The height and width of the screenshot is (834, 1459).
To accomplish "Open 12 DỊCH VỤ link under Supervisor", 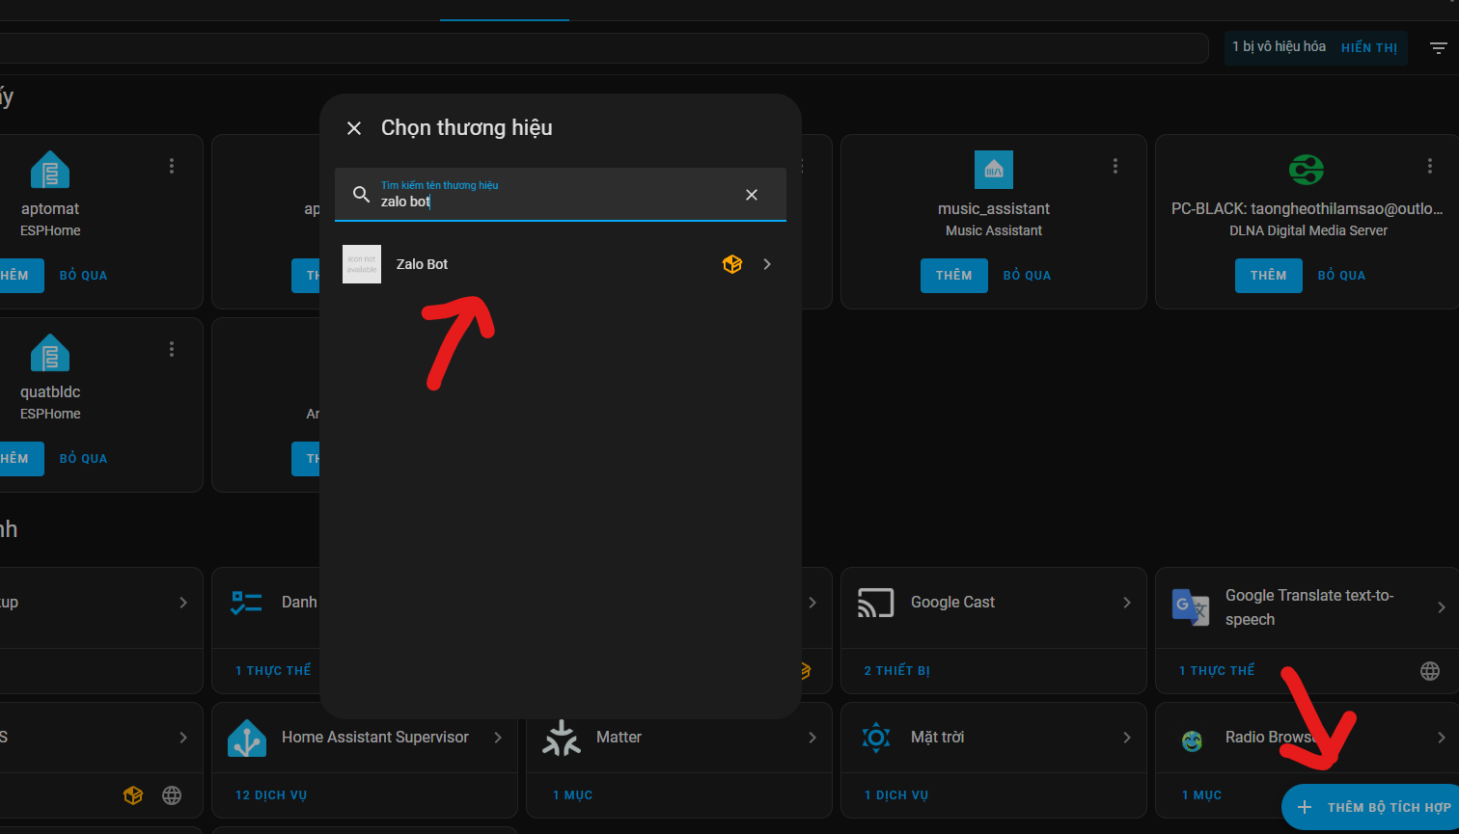I will (x=271, y=795).
